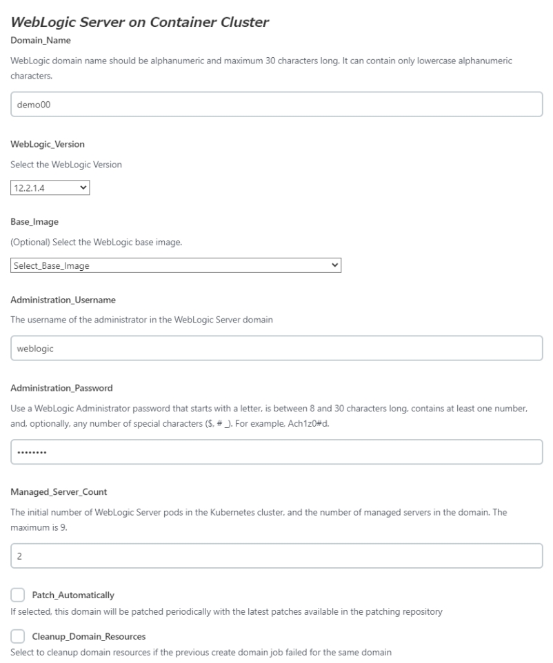Click the Domain_Name input field containing demo00
Screen dimensions: 553x663
[276, 105]
